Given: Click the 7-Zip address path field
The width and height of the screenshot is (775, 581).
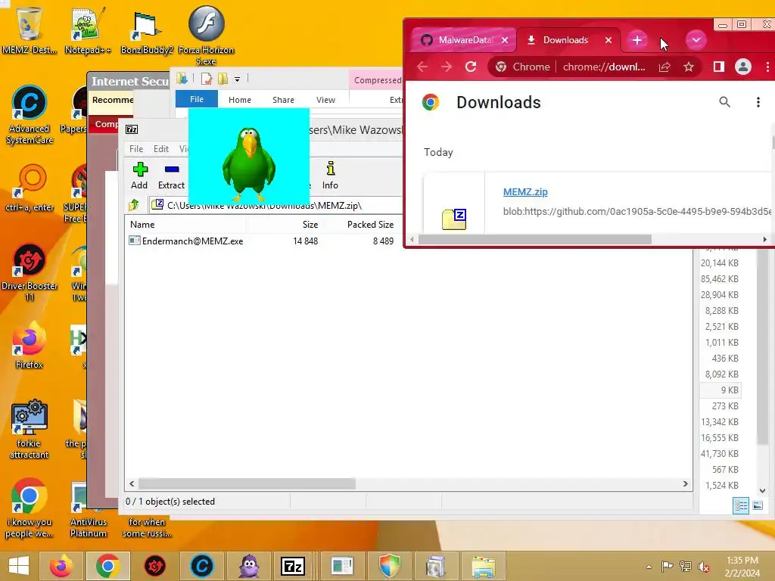Looking at the screenshot, I should (277, 205).
